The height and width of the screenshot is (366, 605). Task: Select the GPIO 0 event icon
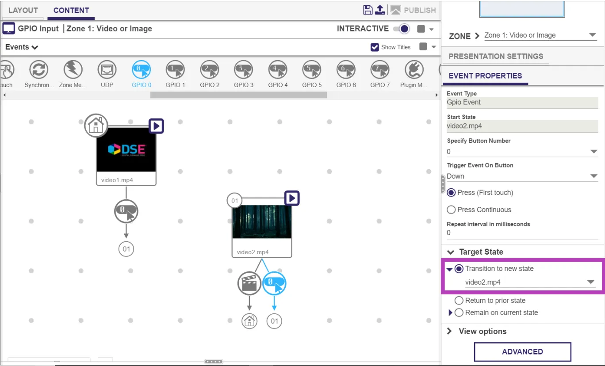[x=141, y=70]
